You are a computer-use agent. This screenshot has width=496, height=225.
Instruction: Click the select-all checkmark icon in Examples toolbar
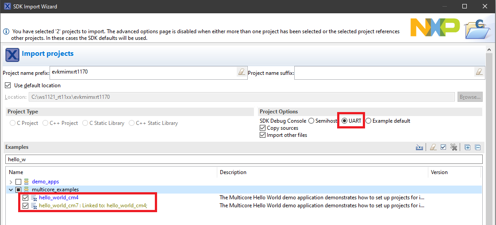[x=443, y=147]
